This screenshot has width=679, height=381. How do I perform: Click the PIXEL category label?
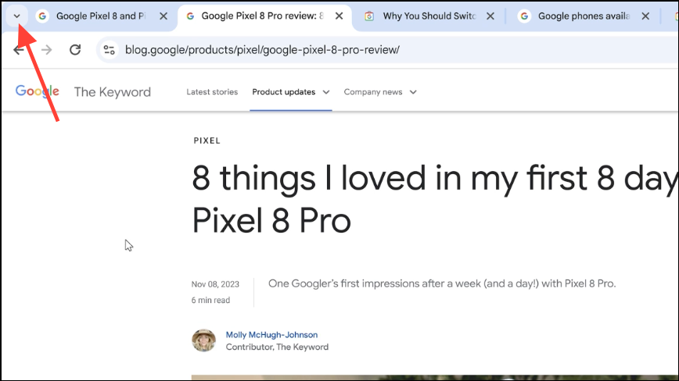coord(207,141)
